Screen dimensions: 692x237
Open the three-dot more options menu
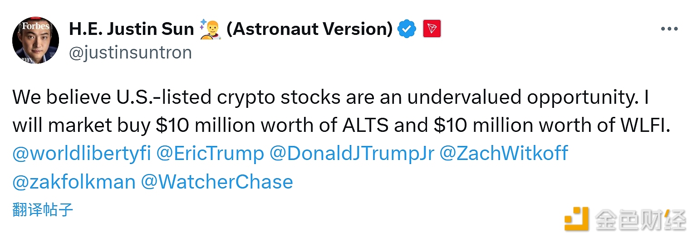tap(669, 29)
